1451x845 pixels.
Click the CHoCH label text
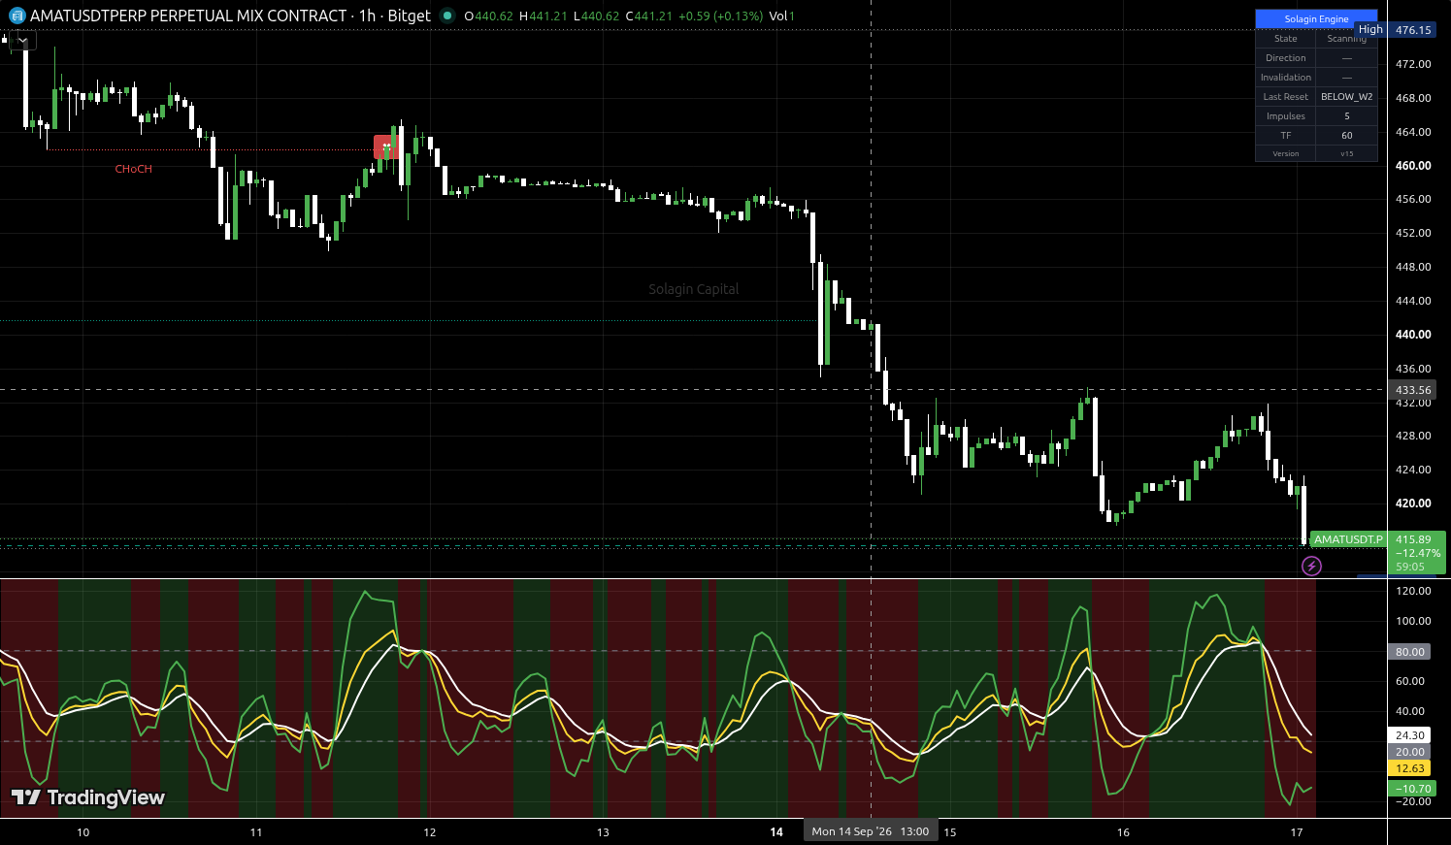coord(133,169)
